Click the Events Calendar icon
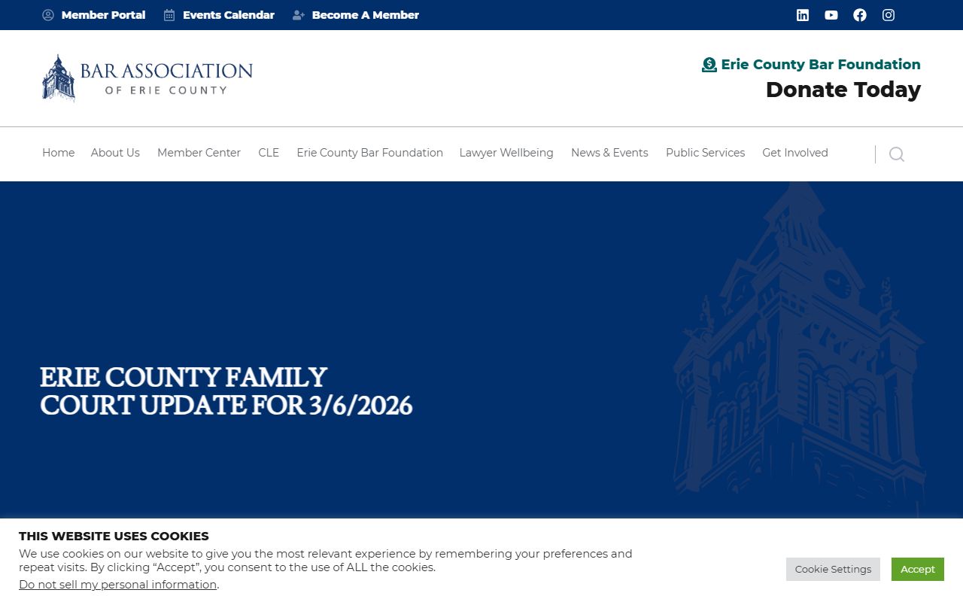This screenshot has height=602, width=963. 169,15
